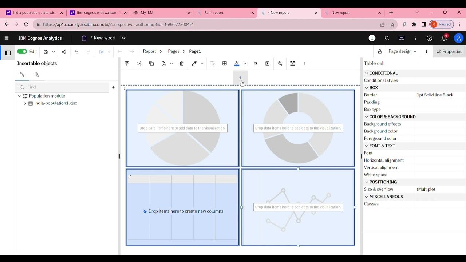The height and width of the screenshot is (262, 466).
Task: Collapse the BOX properties section
Action: point(367,88)
